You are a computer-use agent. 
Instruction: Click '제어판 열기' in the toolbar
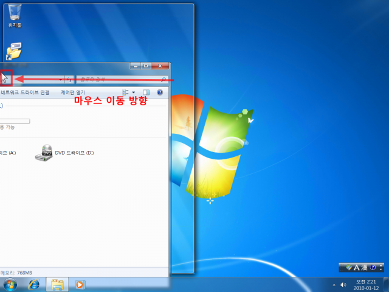click(71, 92)
